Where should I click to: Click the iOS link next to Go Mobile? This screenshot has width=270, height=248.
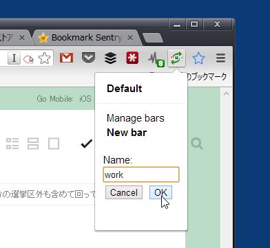tap(85, 99)
